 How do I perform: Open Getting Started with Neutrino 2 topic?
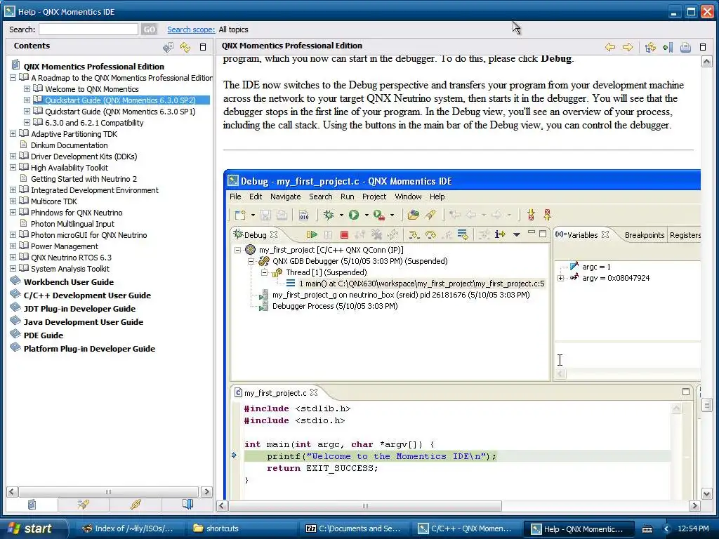84,179
